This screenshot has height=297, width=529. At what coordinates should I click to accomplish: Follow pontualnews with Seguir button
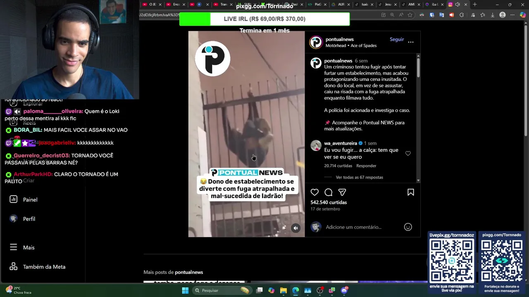pos(397,39)
